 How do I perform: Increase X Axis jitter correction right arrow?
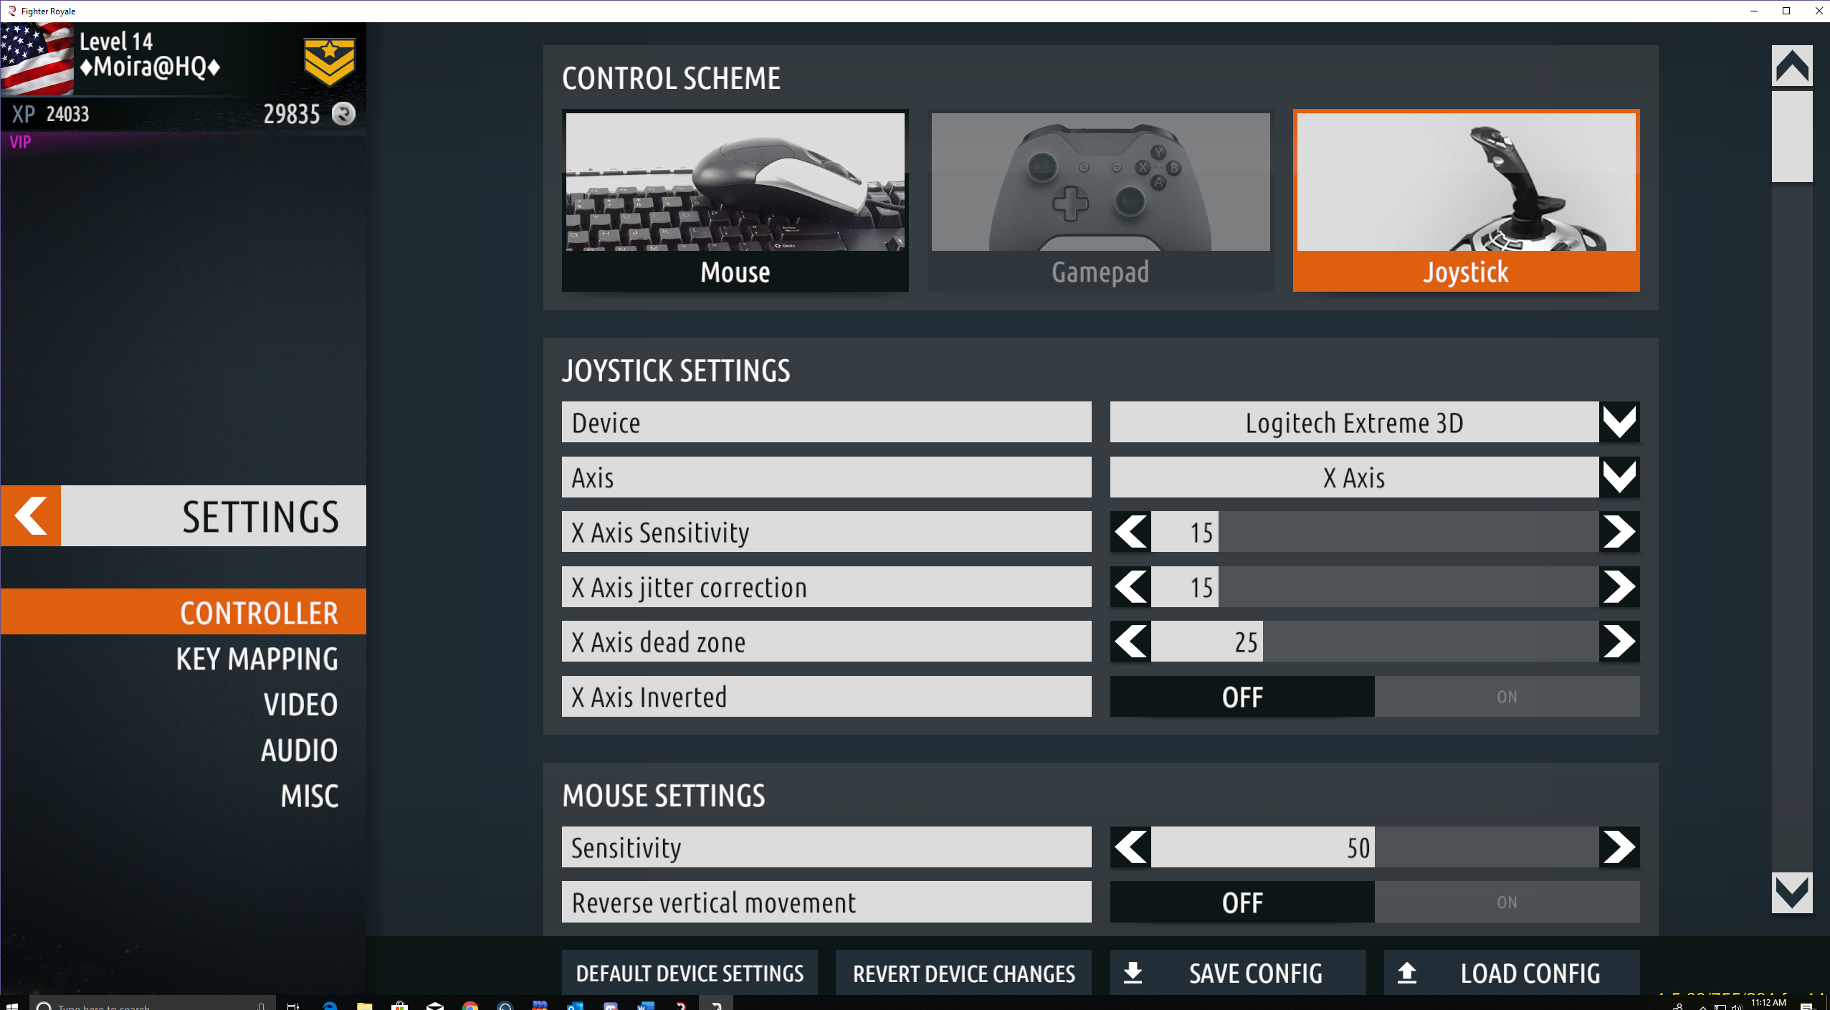point(1619,587)
